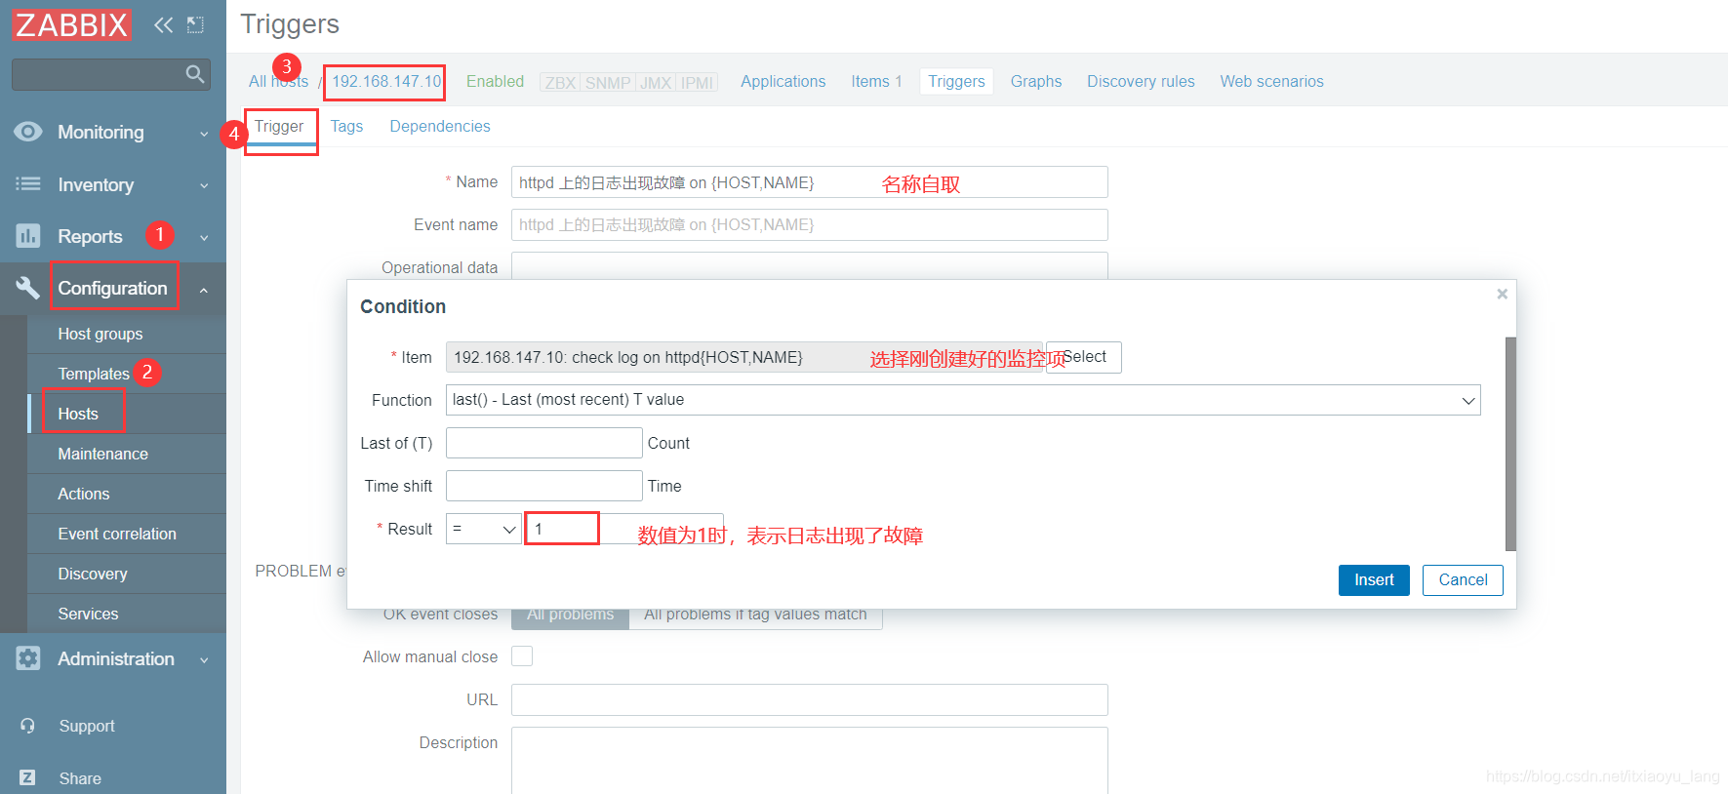The height and width of the screenshot is (794, 1728).
Task: Click the Zabbix logo
Action: pos(71,24)
